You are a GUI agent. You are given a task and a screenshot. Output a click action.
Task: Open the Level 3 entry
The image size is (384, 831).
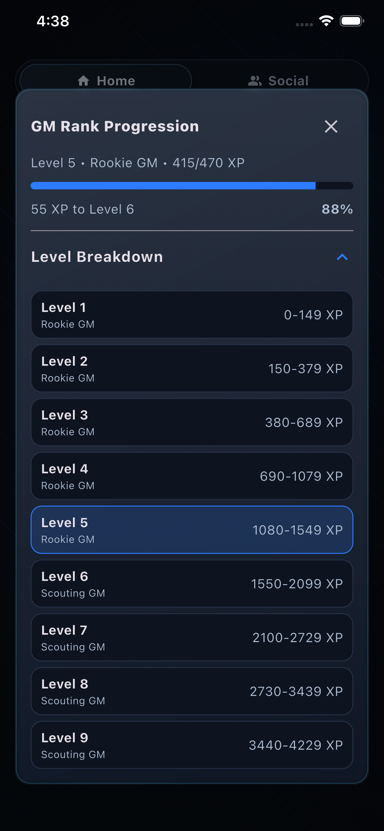coord(192,422)
